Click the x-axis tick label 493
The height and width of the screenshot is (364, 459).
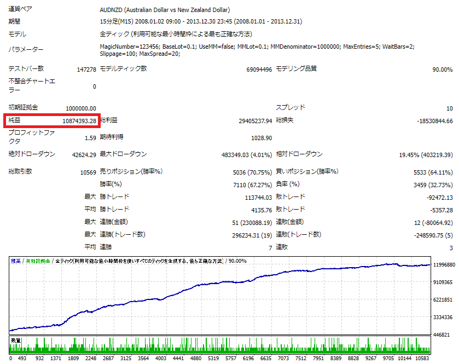22,359
